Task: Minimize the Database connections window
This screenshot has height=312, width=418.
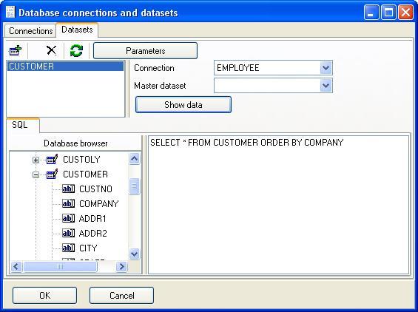Action: [x=371, y=13]
